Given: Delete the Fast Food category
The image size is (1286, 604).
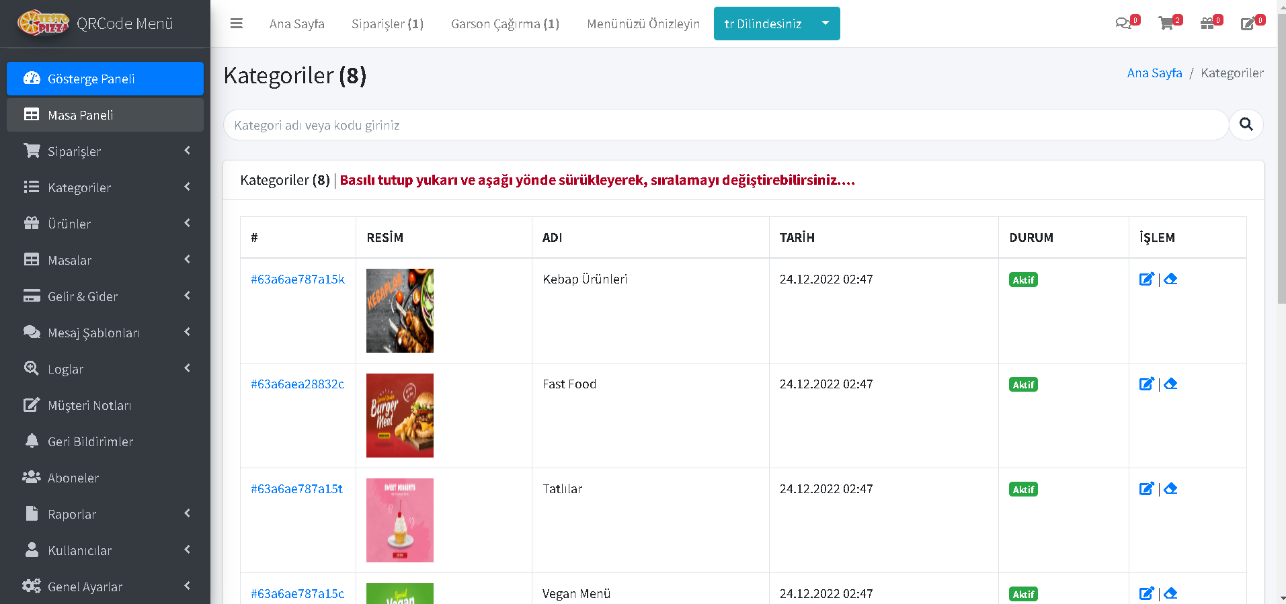Looking at the screenshot, I should (x=1170, y=384).
